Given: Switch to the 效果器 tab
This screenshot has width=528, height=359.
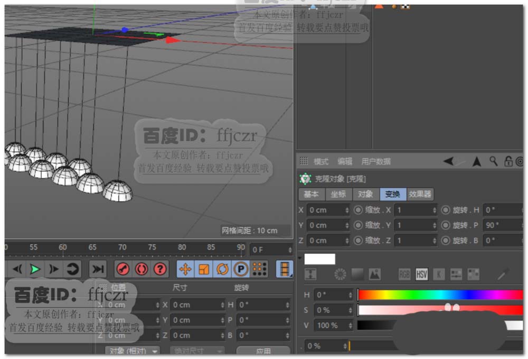Looking at the screenshot, I should 420,194.
